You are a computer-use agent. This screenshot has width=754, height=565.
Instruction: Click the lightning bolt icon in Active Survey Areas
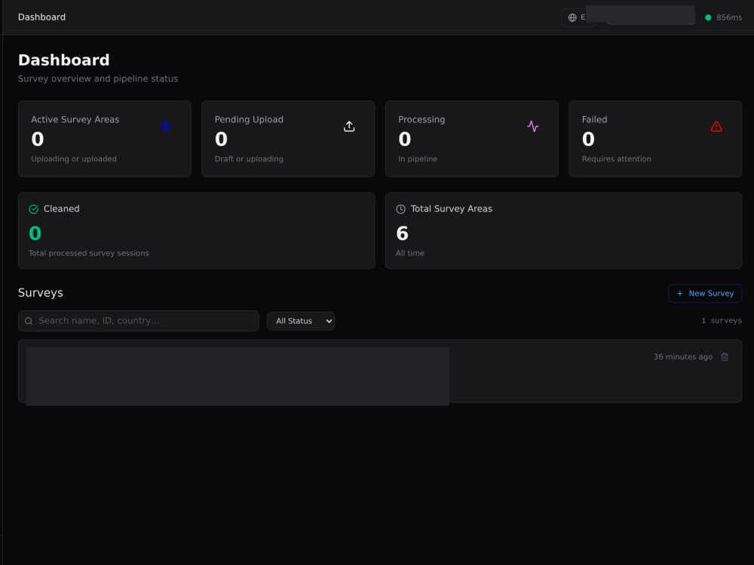click(165, 127)
